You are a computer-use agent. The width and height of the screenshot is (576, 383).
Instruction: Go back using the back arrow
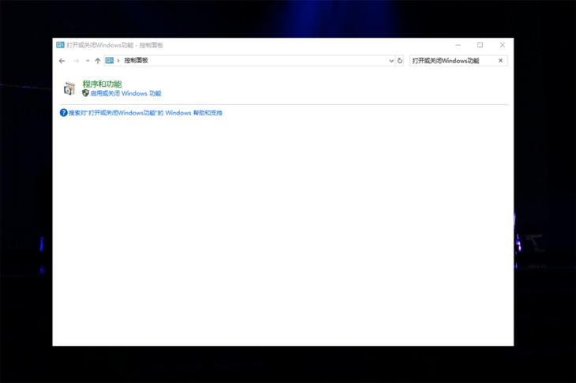coord(62,61)
